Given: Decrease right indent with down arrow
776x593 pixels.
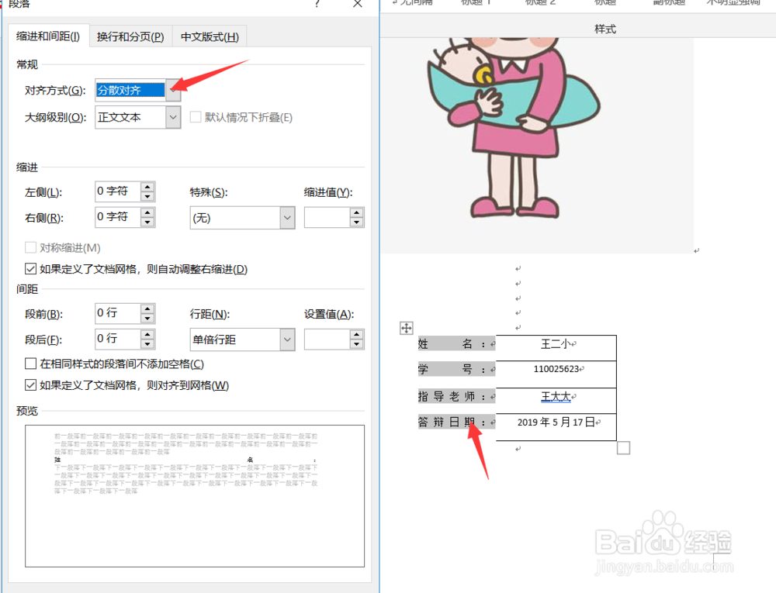Looking at the screenshot, I should tap(147, 222).
